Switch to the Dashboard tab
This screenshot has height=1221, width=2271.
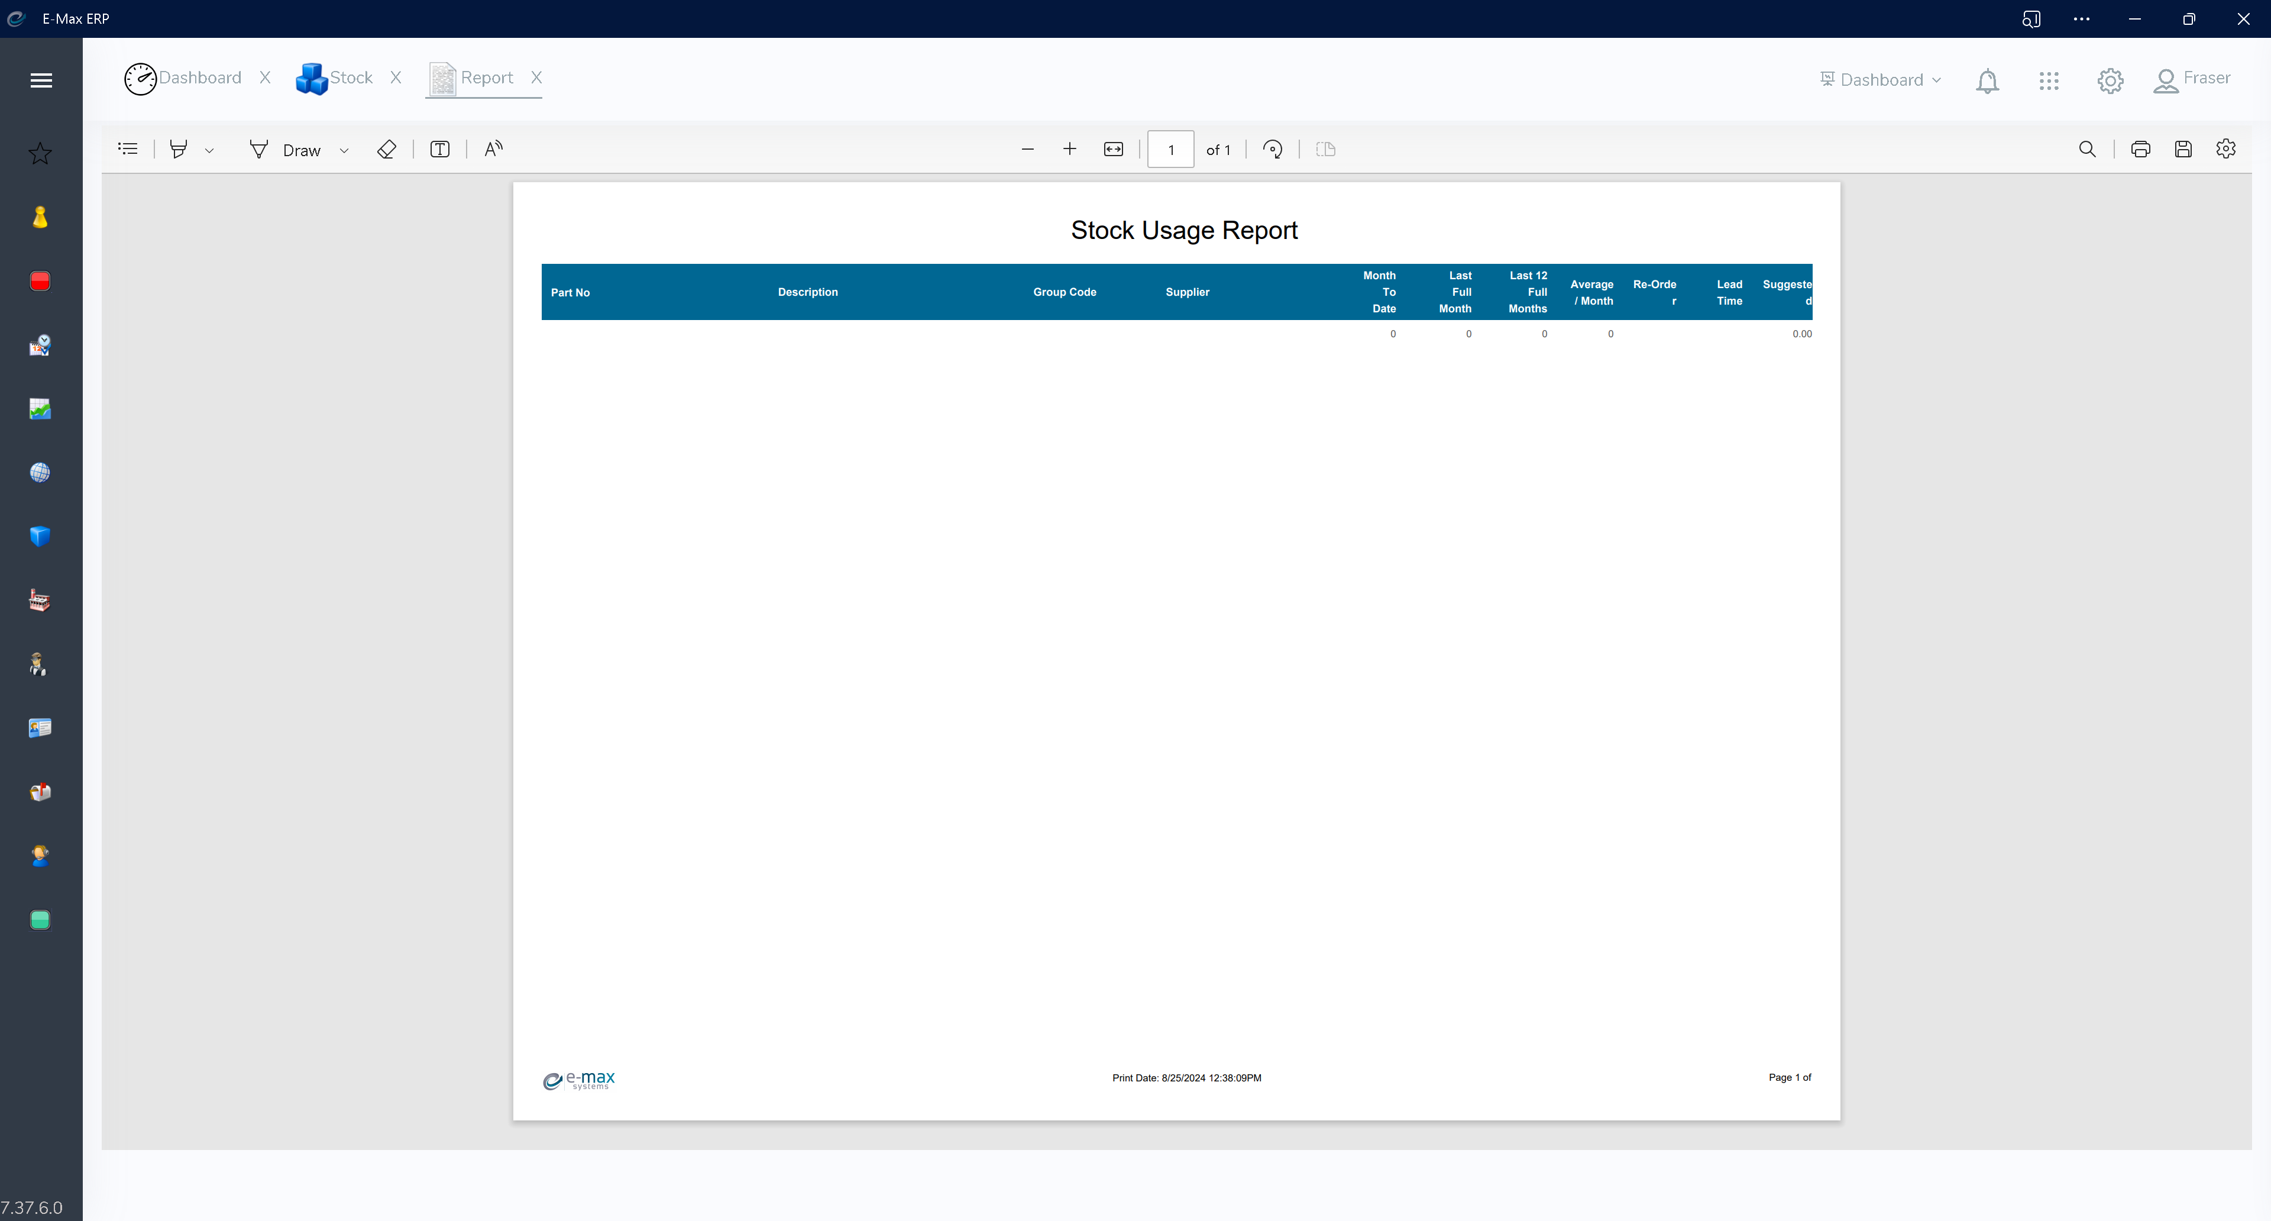coord(201,77)
